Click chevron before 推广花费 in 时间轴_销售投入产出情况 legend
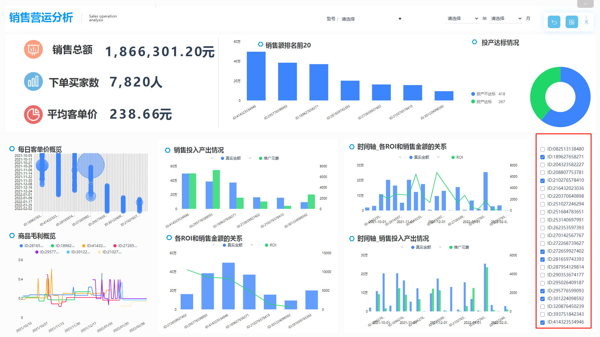600x337 pixels. click(440, 247)
